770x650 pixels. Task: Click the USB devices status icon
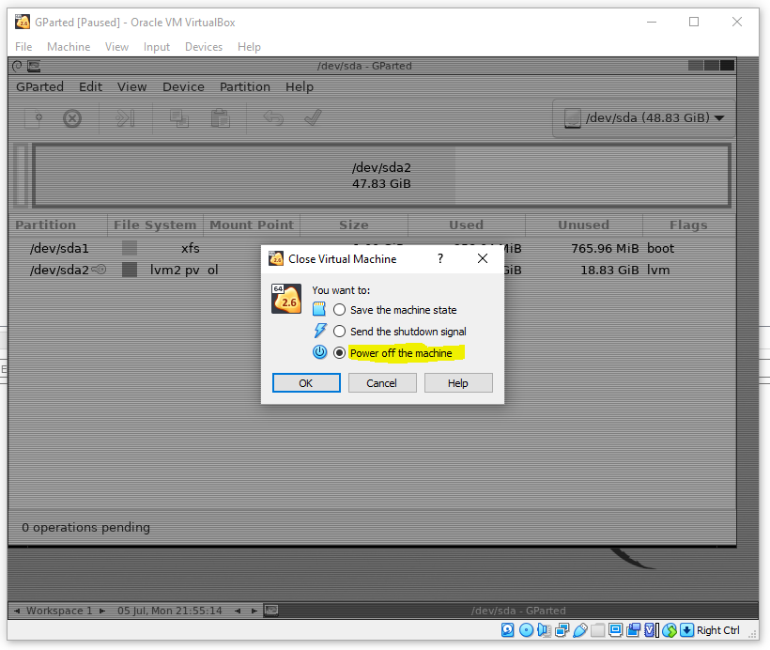point(579,630)
